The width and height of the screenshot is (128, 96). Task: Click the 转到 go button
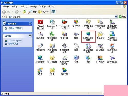point(122,17)
